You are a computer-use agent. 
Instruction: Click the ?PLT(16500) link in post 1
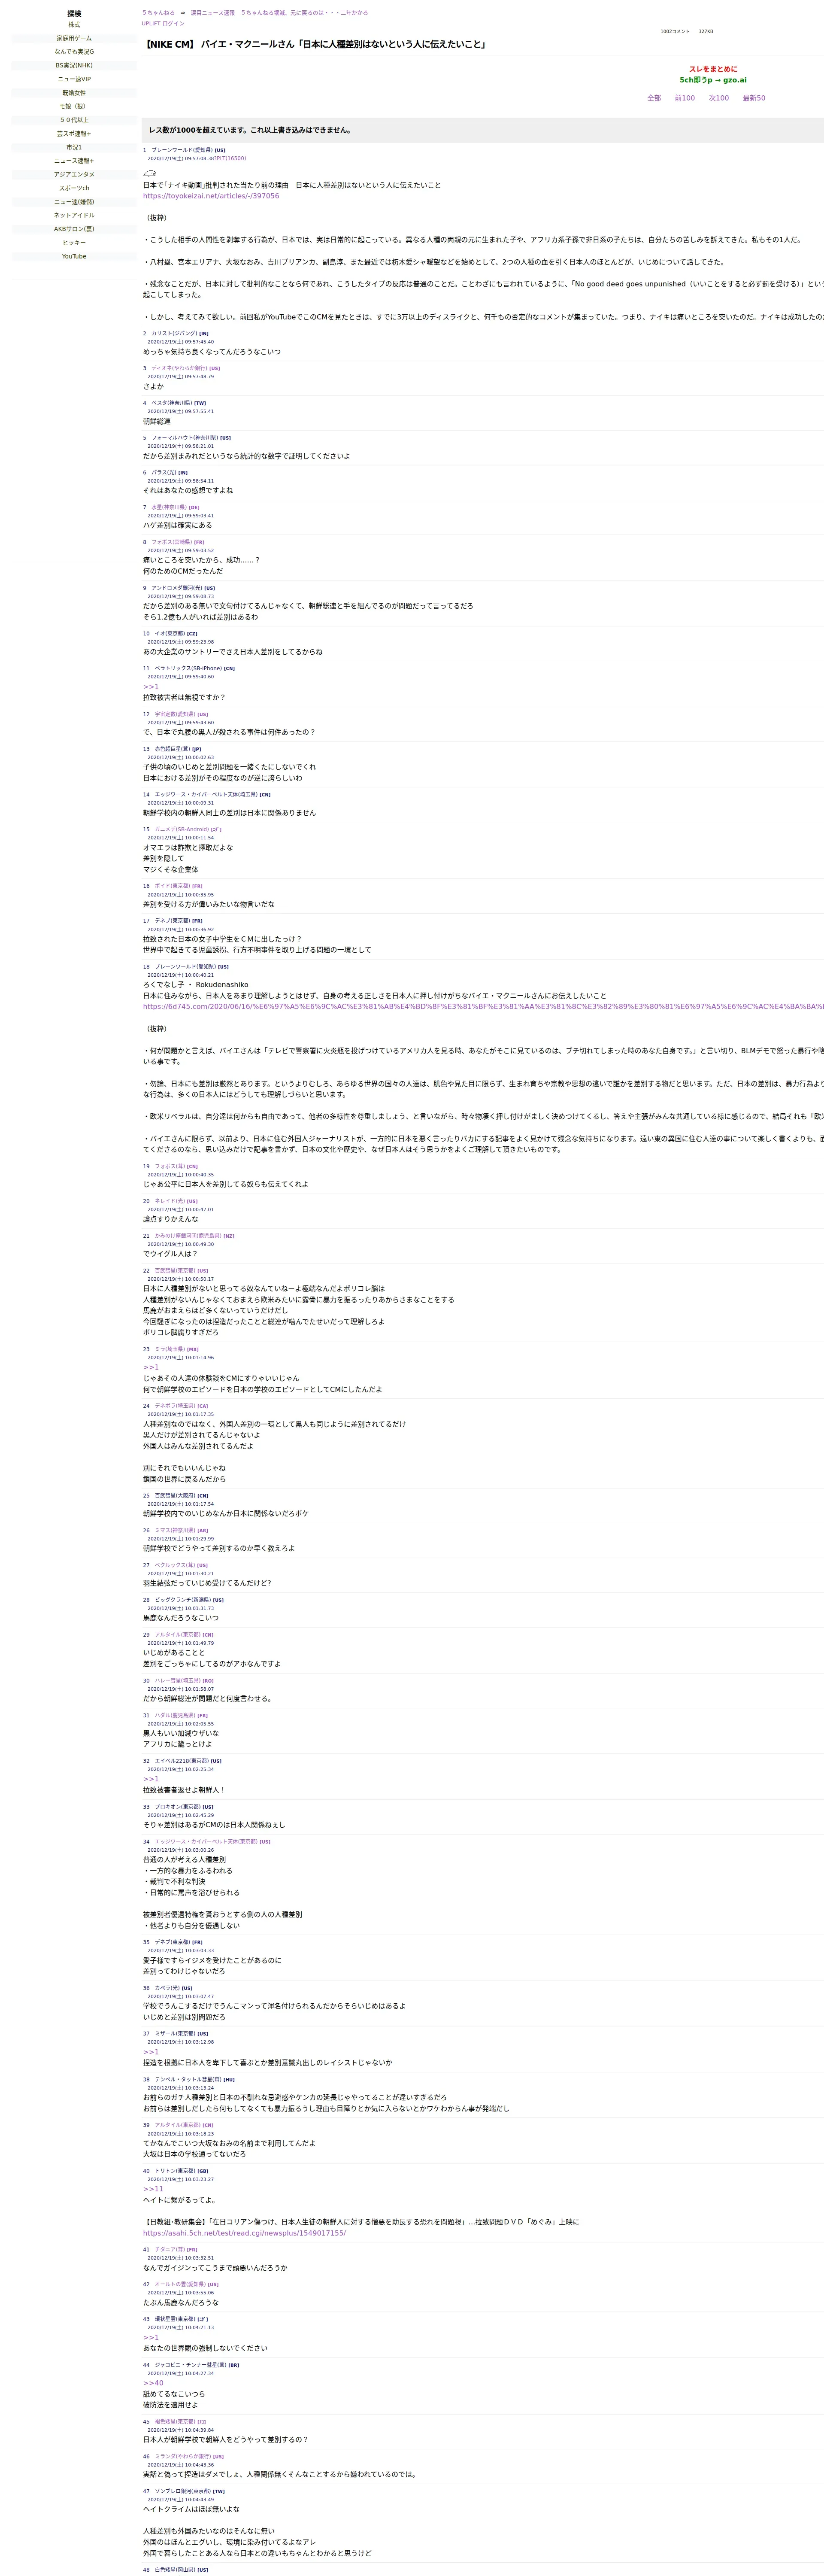tap(230, 158)
